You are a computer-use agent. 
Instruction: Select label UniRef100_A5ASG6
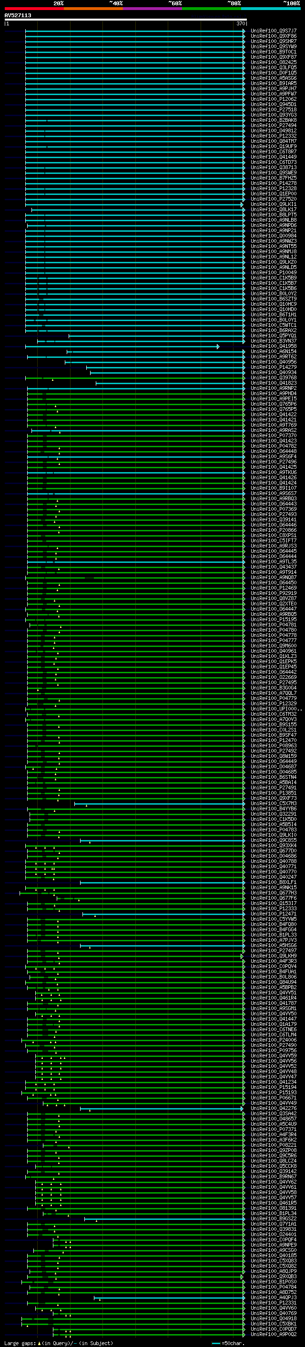point(274,78)
